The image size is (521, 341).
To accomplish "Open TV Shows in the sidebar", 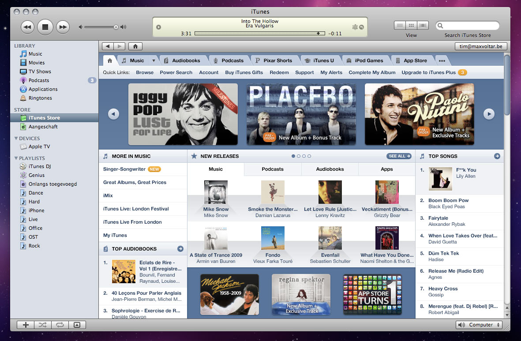I will [x=40, y=71].
